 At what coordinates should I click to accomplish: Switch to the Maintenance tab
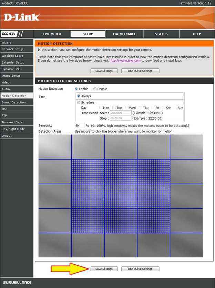click(x=124, y=34)
